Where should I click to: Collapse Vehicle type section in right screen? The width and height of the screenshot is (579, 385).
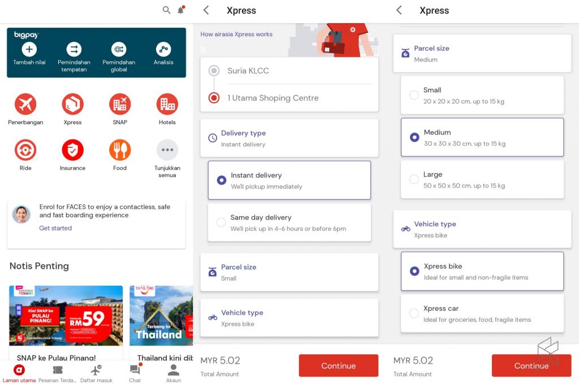(482, 229)
